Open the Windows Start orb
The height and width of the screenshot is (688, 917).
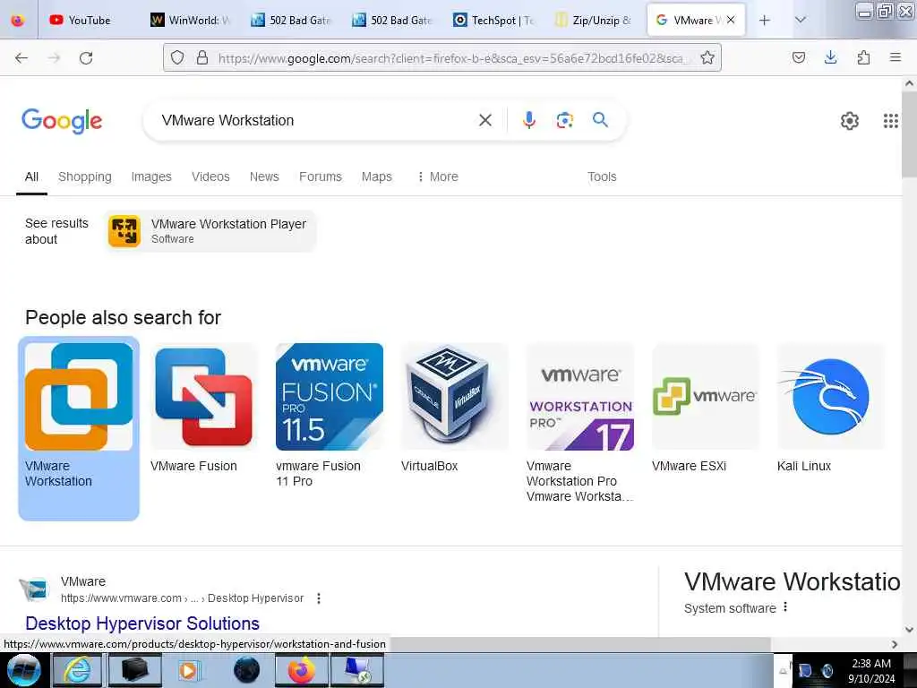pyautogui.click(x=24, y=670)
